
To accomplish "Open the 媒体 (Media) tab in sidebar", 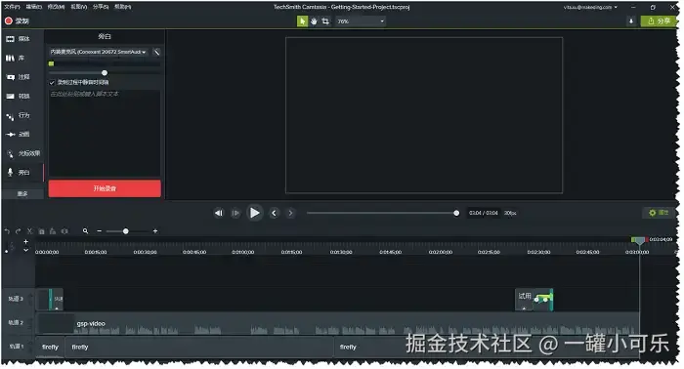I will click(18, 39).
